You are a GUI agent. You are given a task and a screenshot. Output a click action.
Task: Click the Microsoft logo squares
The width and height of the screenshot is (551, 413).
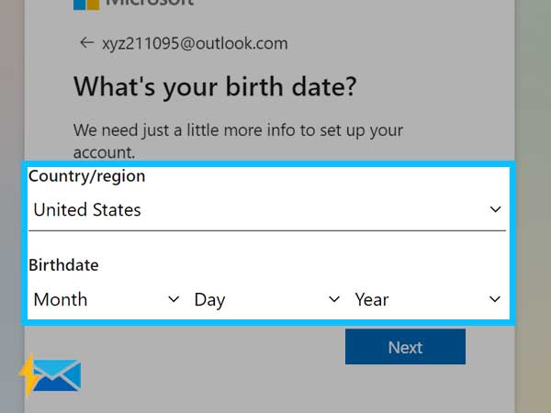pyautogui.click(x=86, y=5)
